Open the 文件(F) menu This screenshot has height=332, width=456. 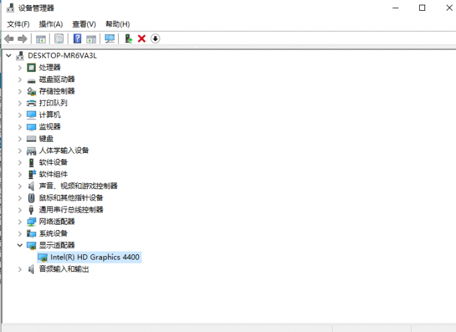pos(18,24)
